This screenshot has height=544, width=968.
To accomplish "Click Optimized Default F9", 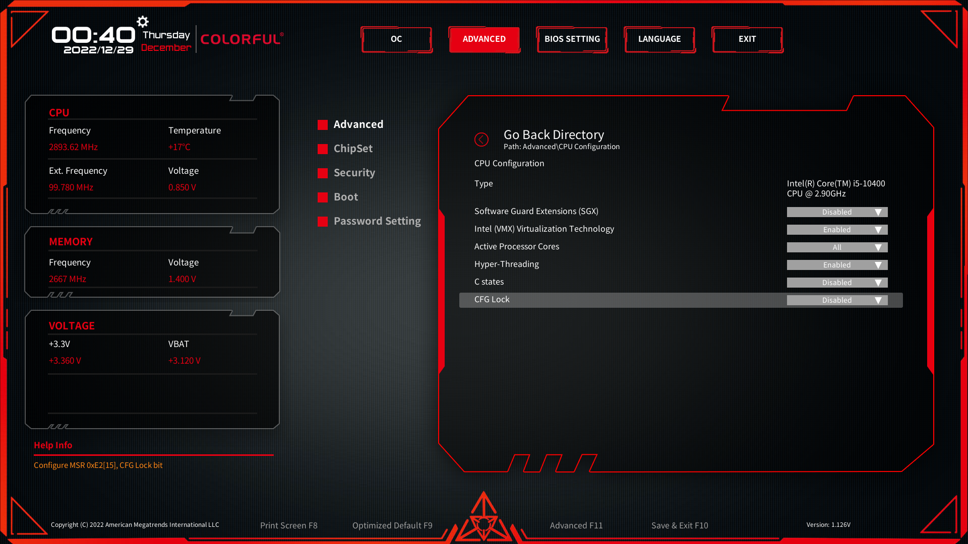I will point(392,525).
